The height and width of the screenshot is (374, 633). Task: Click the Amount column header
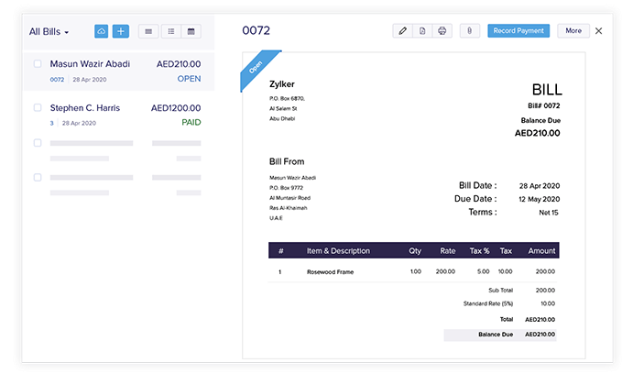541,251
